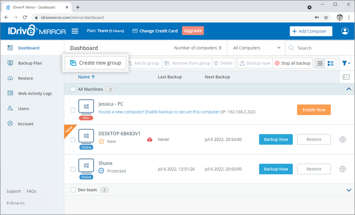Click the Upgrade button
Viewport: 355px width, 215px height.
tap(193, 31)
